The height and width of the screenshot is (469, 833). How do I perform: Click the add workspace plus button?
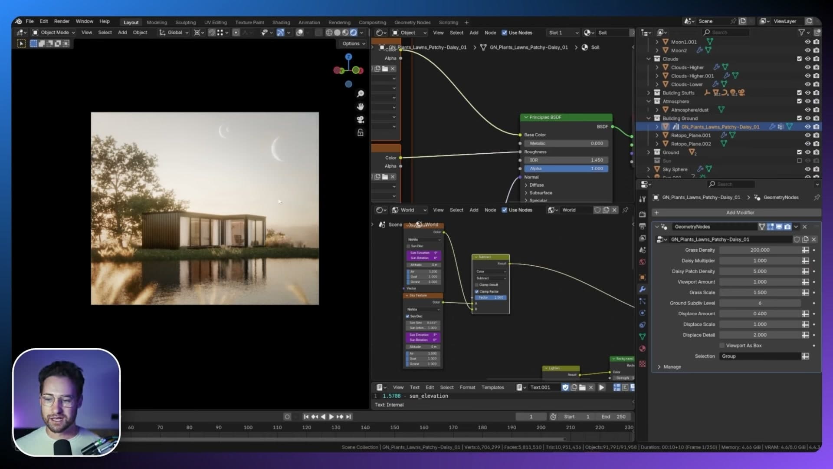[466, 23]
